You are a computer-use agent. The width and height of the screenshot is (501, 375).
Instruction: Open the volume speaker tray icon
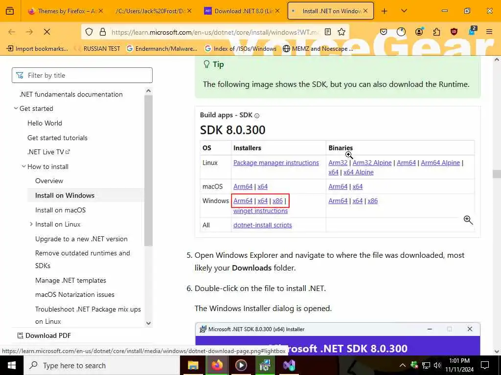coord(437,365)
